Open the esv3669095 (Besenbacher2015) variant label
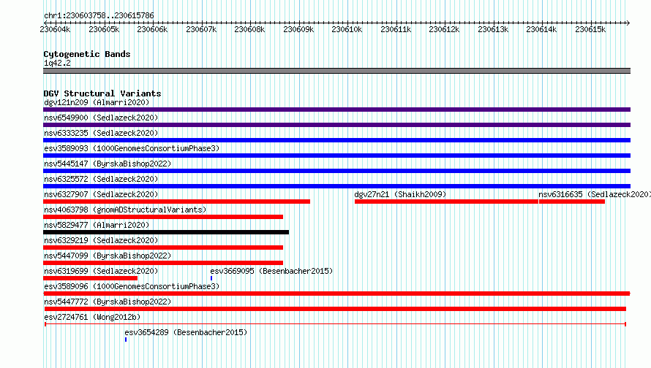 pos(271,271)
